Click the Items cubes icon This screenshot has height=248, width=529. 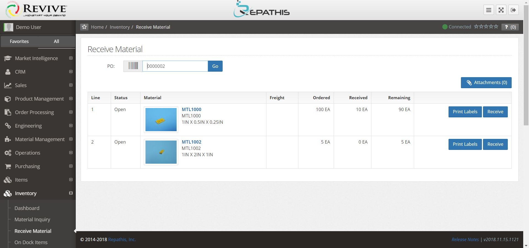click(8, 180)
